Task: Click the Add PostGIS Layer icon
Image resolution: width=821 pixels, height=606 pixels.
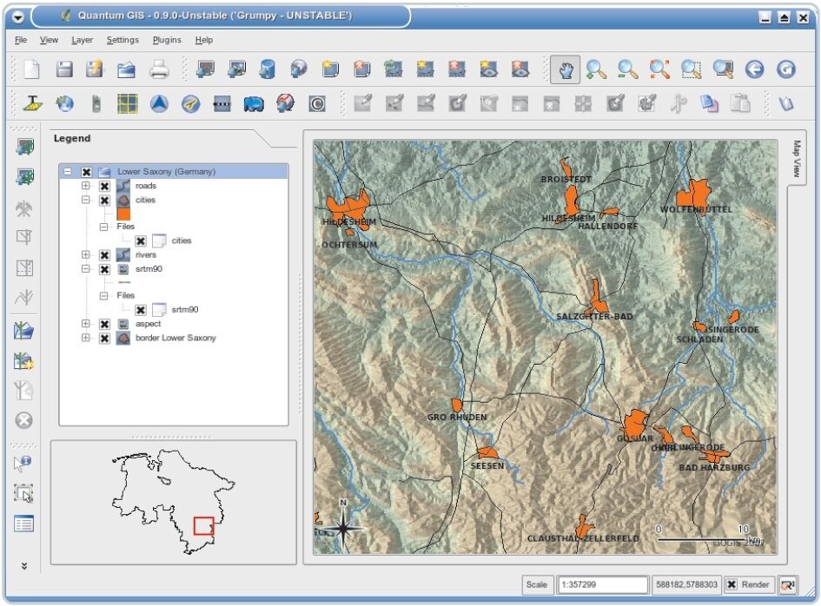Action: point(266,69)
